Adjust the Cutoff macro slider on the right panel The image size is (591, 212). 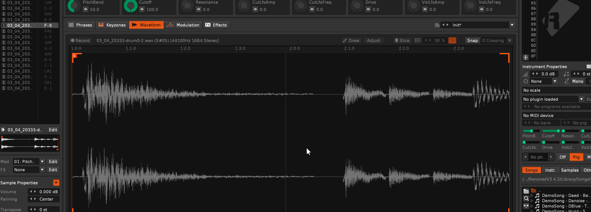[548, 131]
